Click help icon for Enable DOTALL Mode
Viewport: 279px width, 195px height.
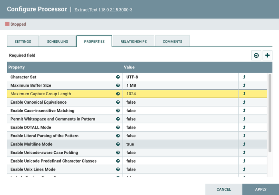coord(118,127)
